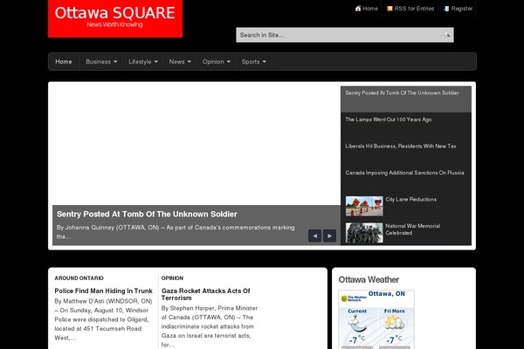Click the search magnifier icon
Image resolution: width=524 pixels, height=349 pixels.
coord(447,34)
